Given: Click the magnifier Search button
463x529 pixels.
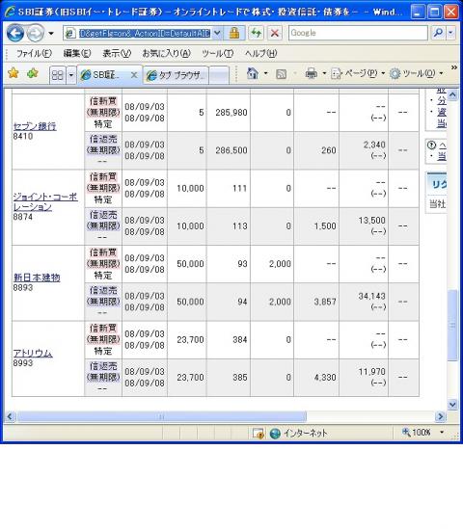Looking at the screenshot, I should coord(438,33).
